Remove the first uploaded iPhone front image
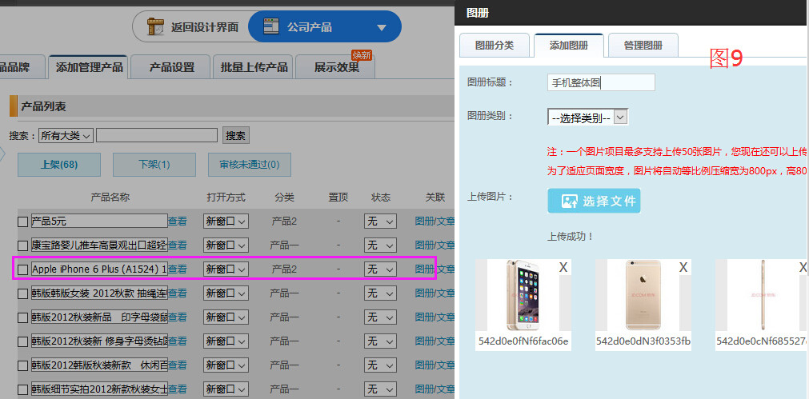Screen dimensions: 809x399 coord(563,267)
